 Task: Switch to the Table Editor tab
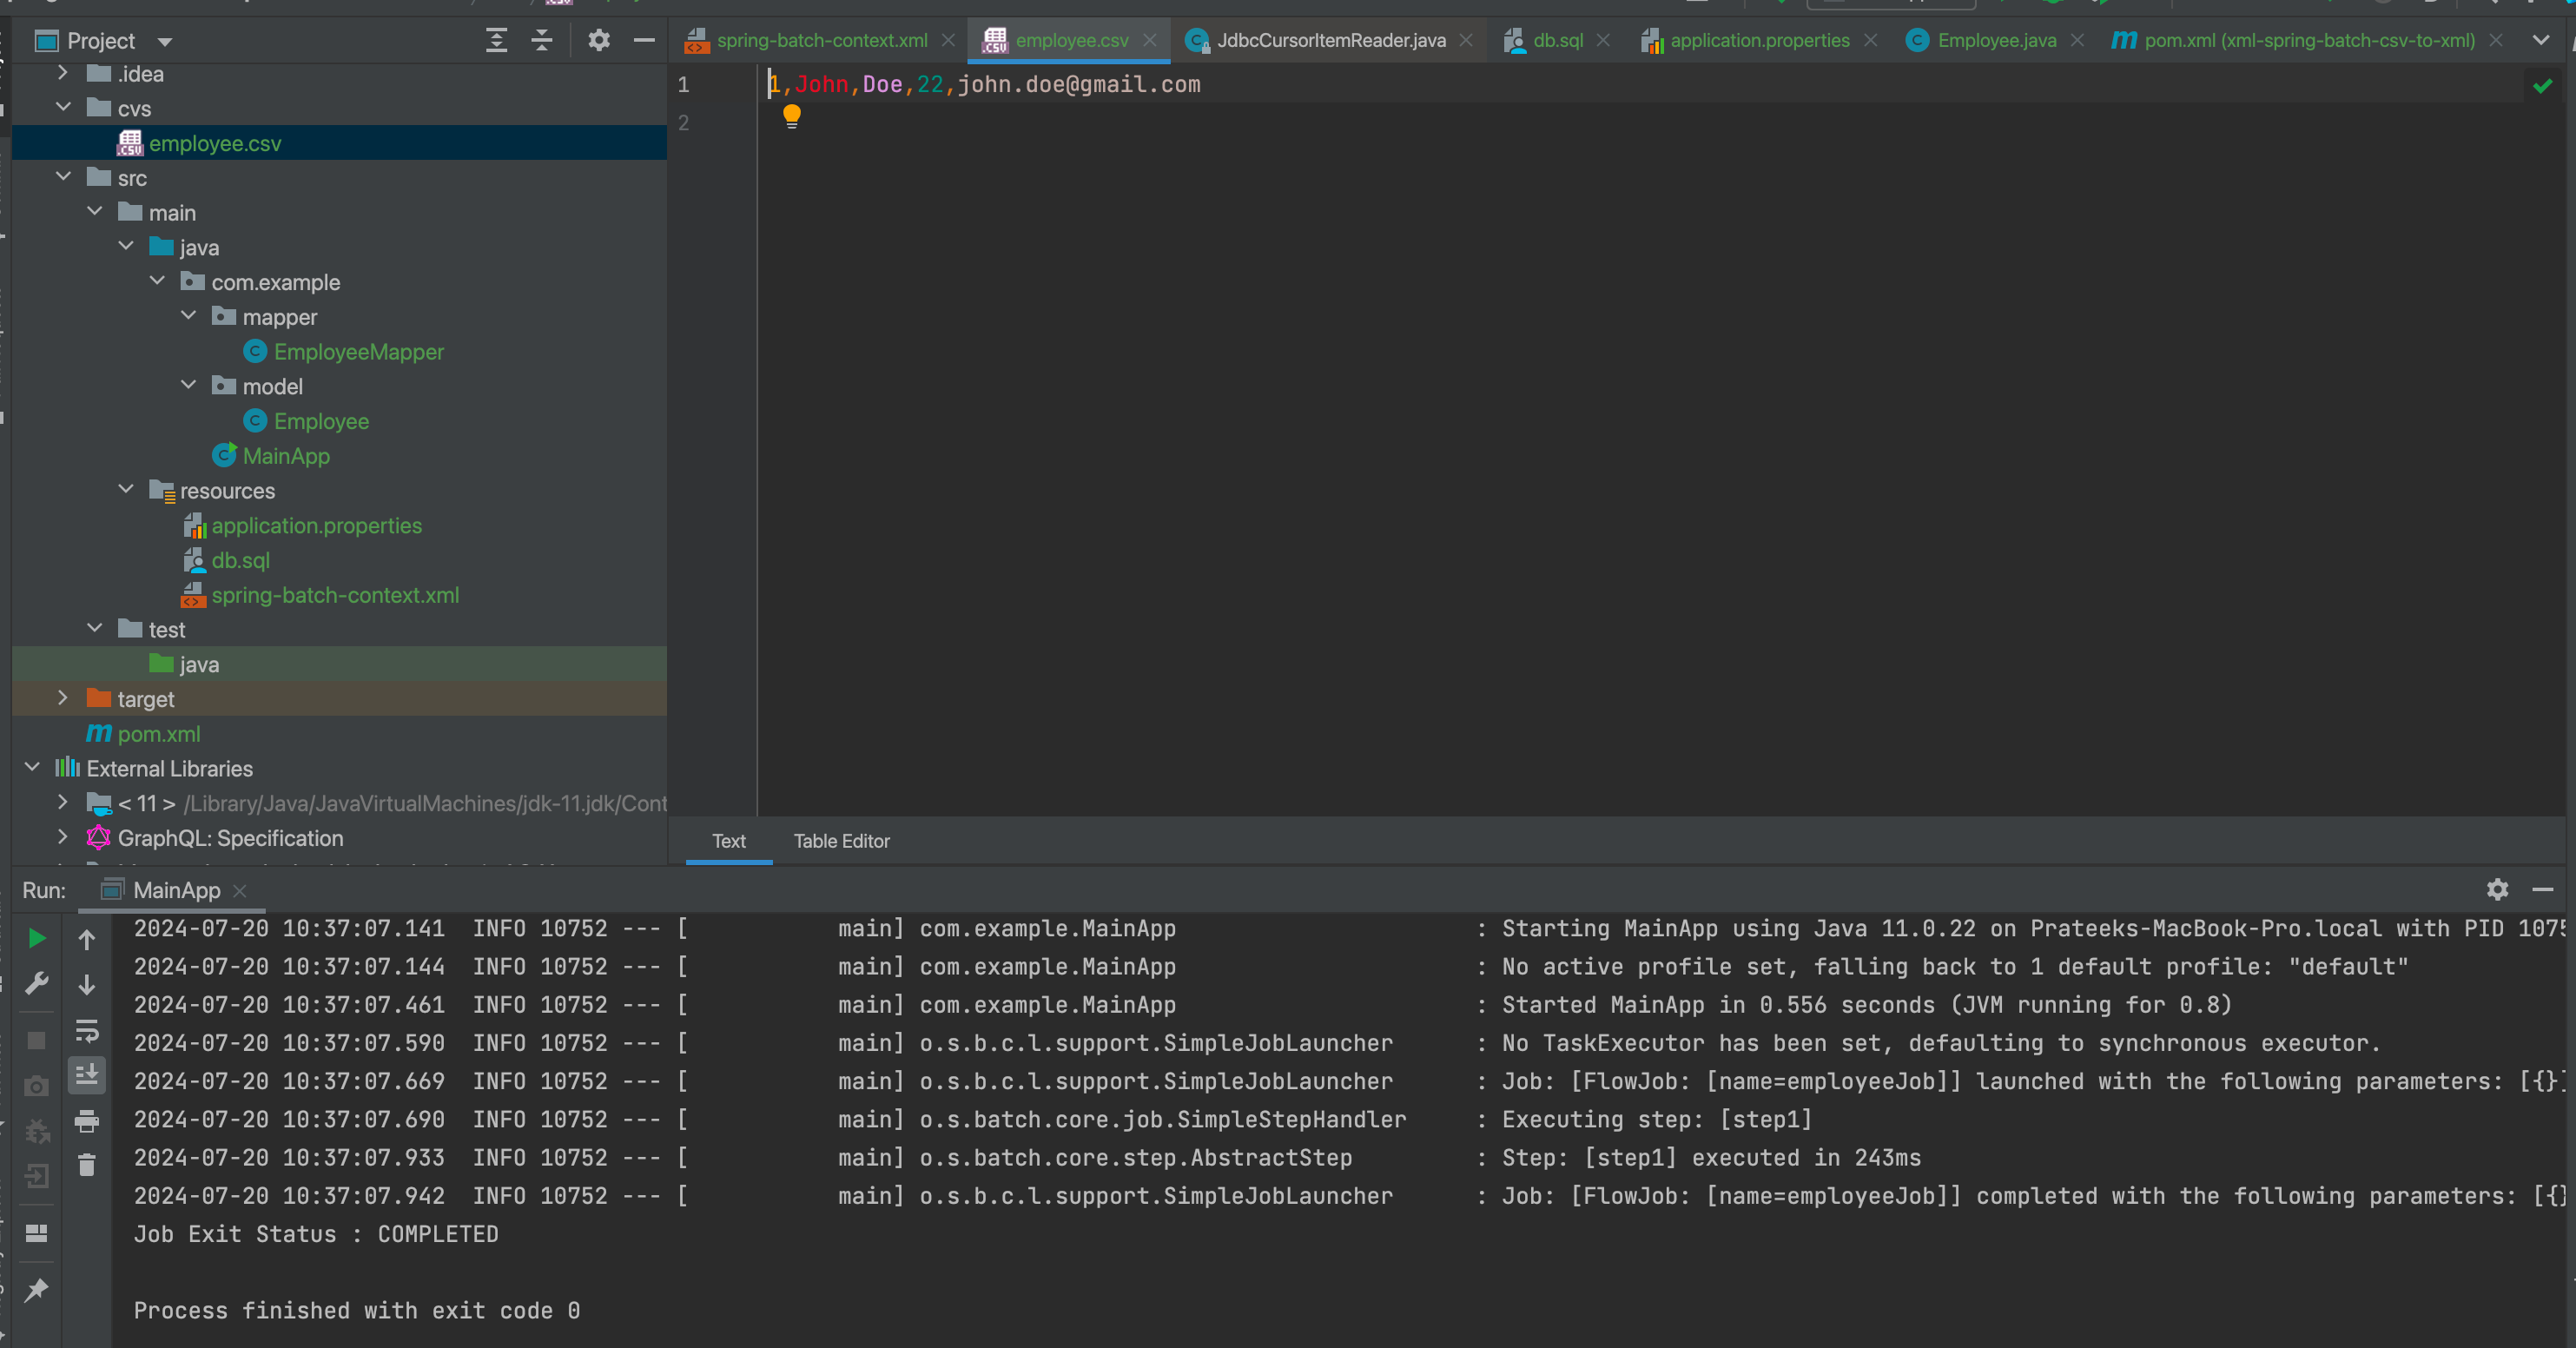(841, 841)
